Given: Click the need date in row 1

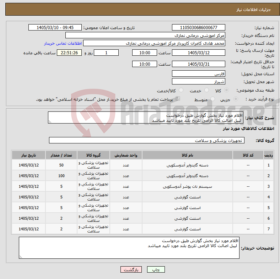Looking at the screenshot, I should pos(28,165).
